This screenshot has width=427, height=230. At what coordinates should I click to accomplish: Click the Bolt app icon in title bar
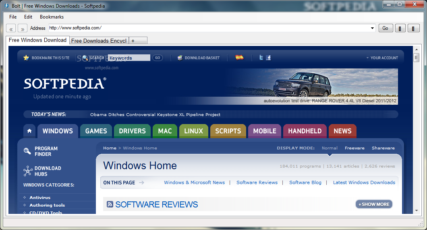coord(7,6)
